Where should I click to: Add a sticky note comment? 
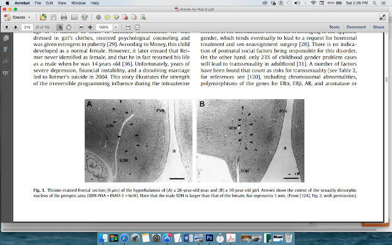pyautogui.click(x=107, y=17)
